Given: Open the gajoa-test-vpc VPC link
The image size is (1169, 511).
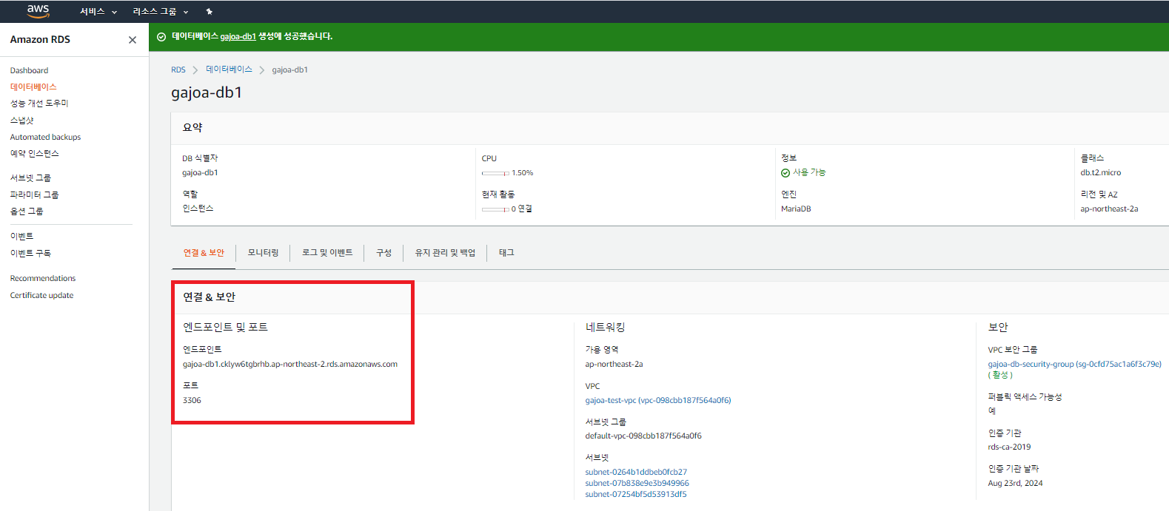Looking at the screenshot, I should [657, 400].
